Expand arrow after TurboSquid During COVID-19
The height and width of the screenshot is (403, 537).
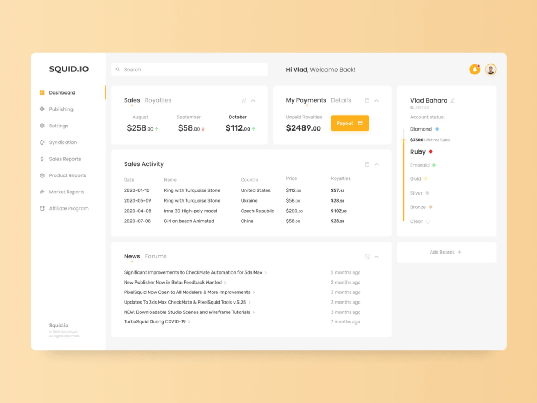189,322
